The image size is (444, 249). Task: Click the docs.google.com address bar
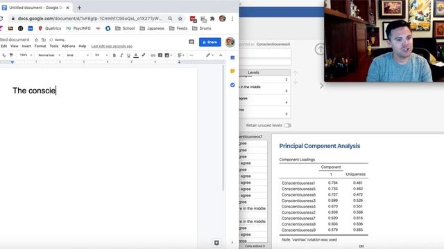[89, 19]
